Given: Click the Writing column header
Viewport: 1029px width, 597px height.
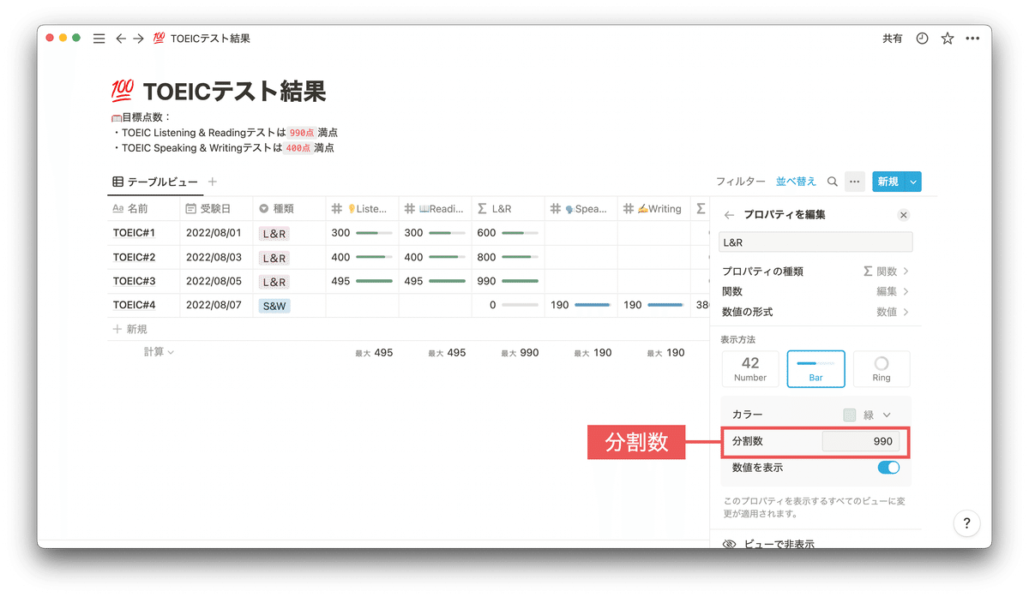Looking at the screenshot, I should tap(654, 208).
